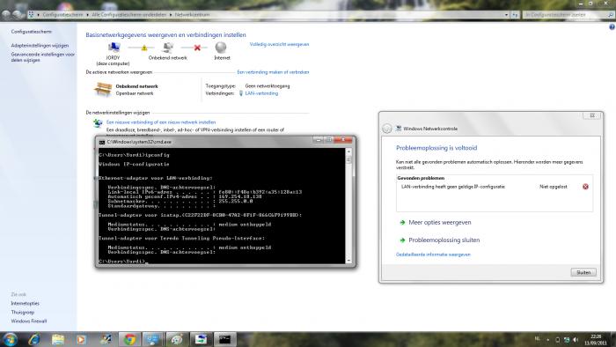This screenshot has width=616, height=347.
Task: Click the cmd window scrollbar up arrow
Action: pos(348,151)
